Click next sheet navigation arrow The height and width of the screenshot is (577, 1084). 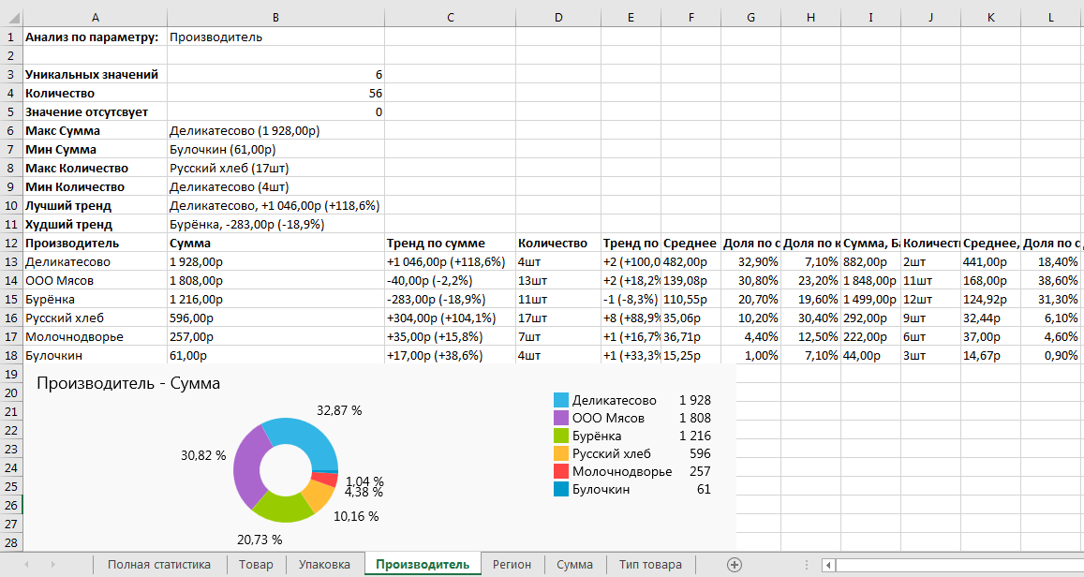click(52, 565)
